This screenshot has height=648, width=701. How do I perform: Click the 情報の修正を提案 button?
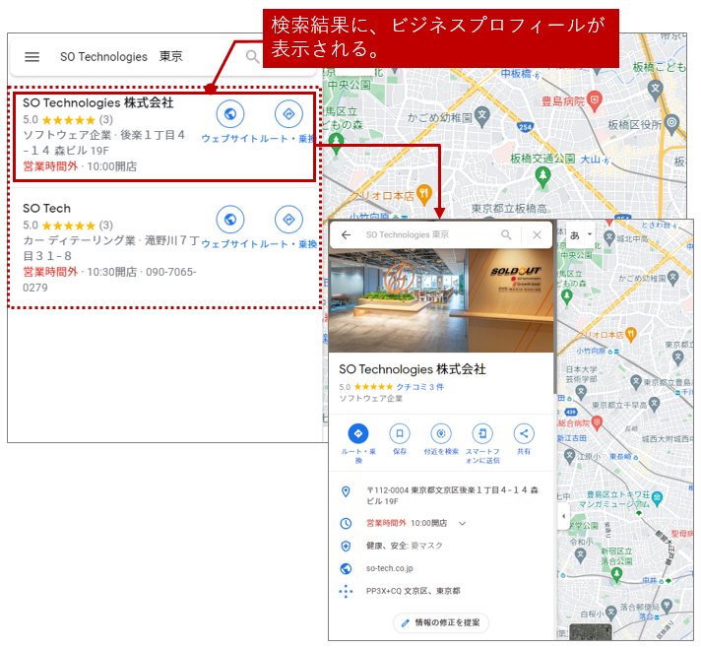[440, 622]
